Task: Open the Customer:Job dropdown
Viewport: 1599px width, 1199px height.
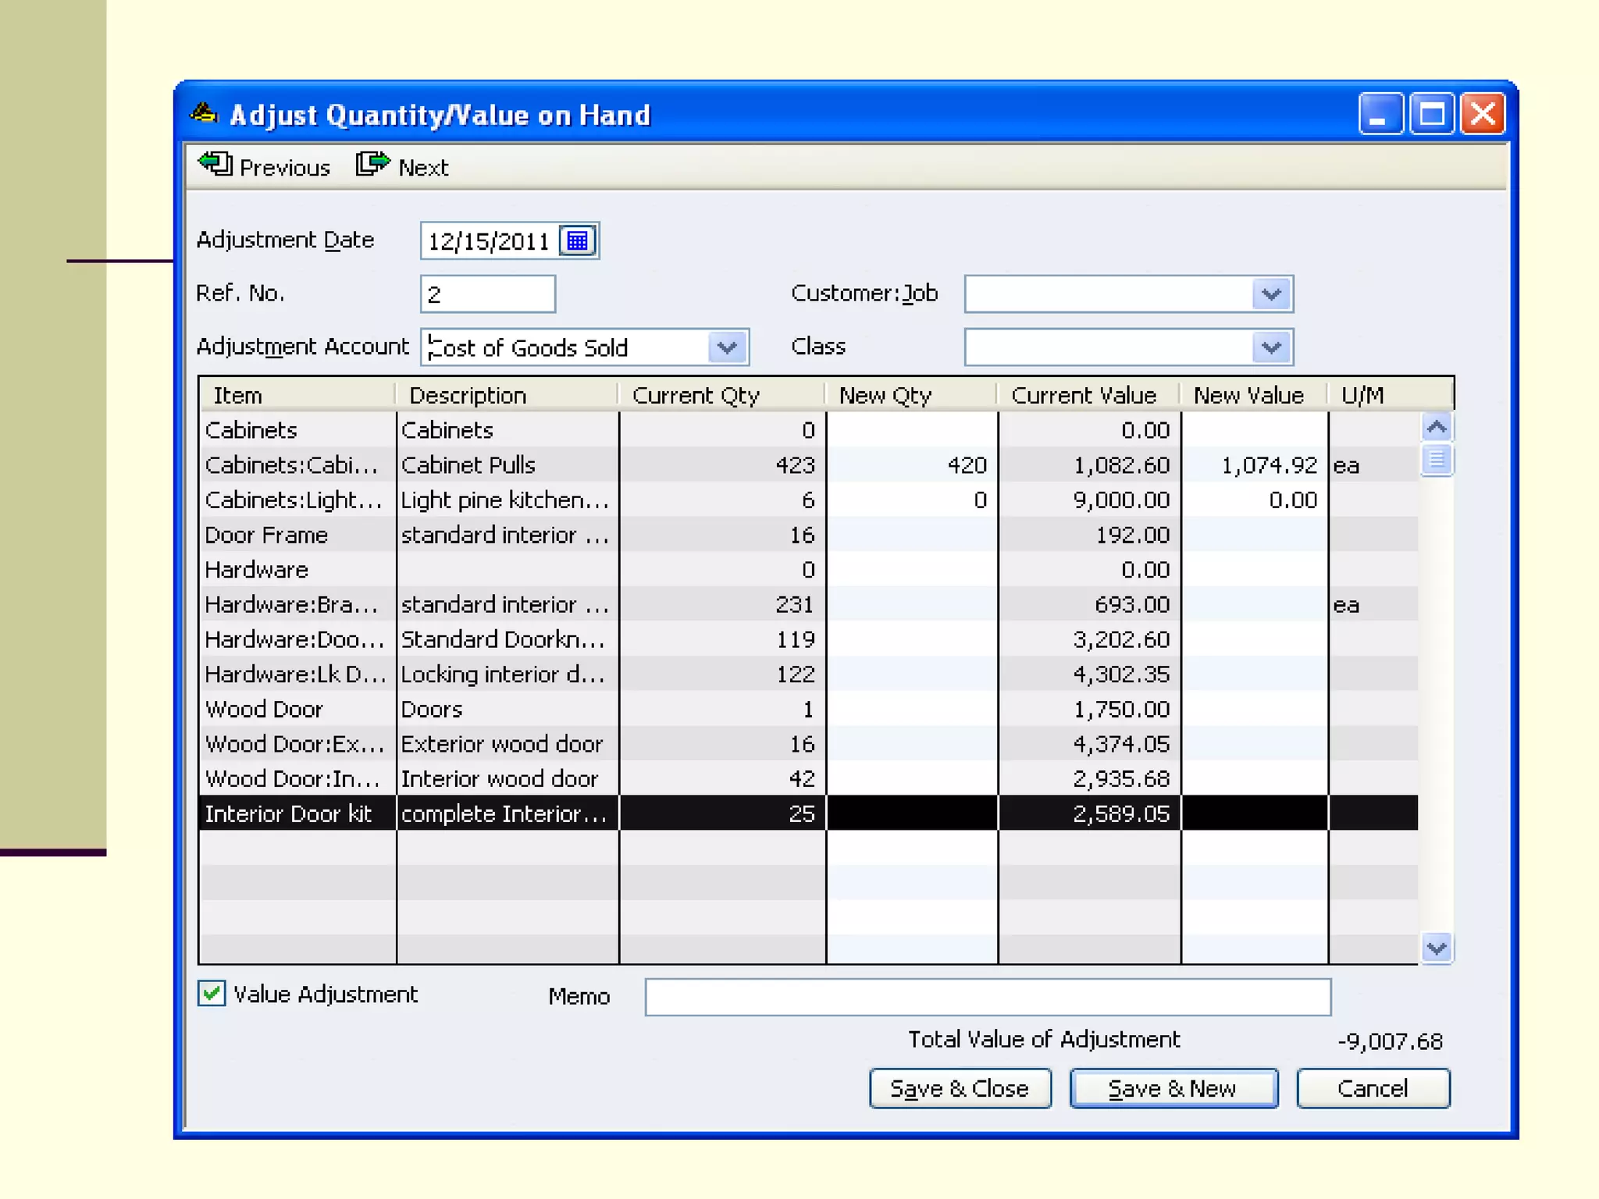Action: click(1271, 294)
